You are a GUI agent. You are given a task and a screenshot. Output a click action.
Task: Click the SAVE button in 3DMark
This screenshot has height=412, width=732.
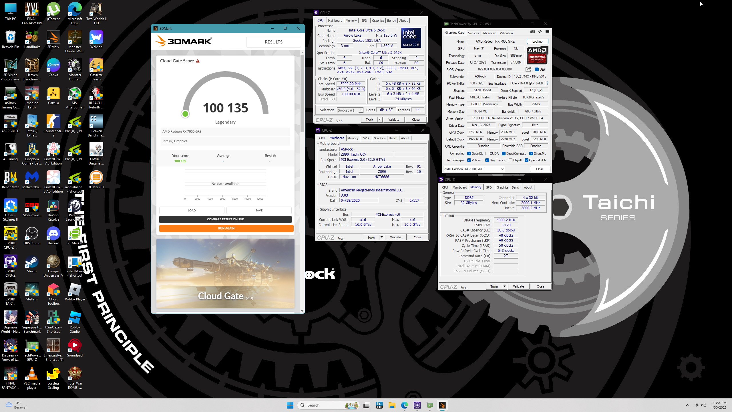coord(259,210)
